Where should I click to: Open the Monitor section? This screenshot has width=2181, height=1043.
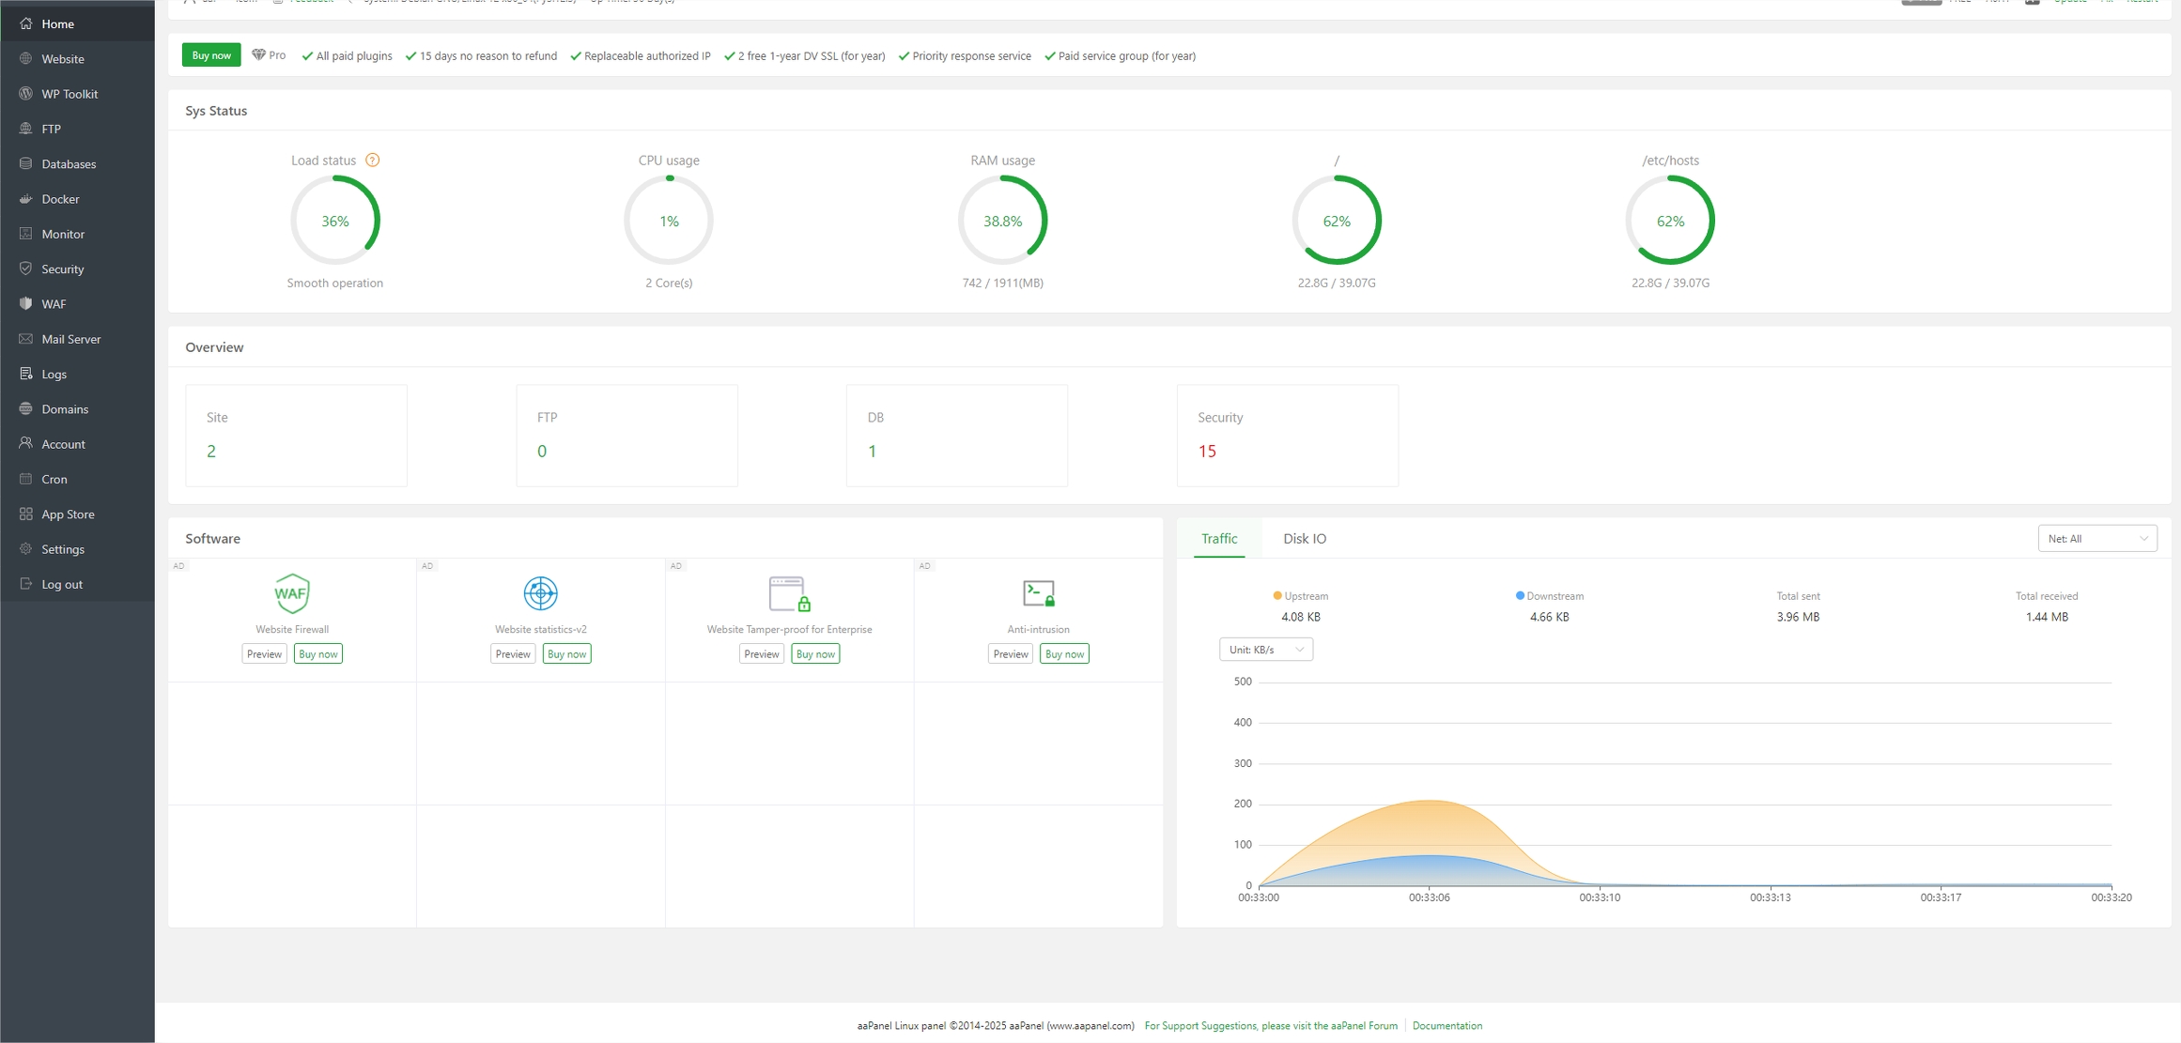click(x=77, y=234)
